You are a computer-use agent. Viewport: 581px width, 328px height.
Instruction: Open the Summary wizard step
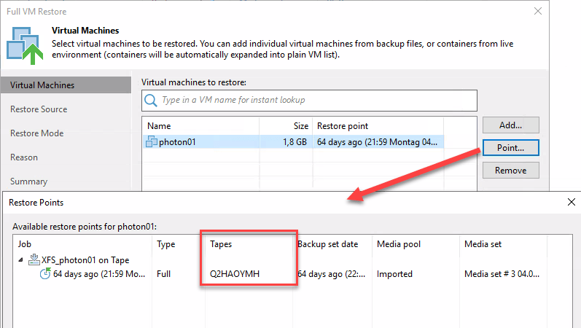(x=28, y=181)
